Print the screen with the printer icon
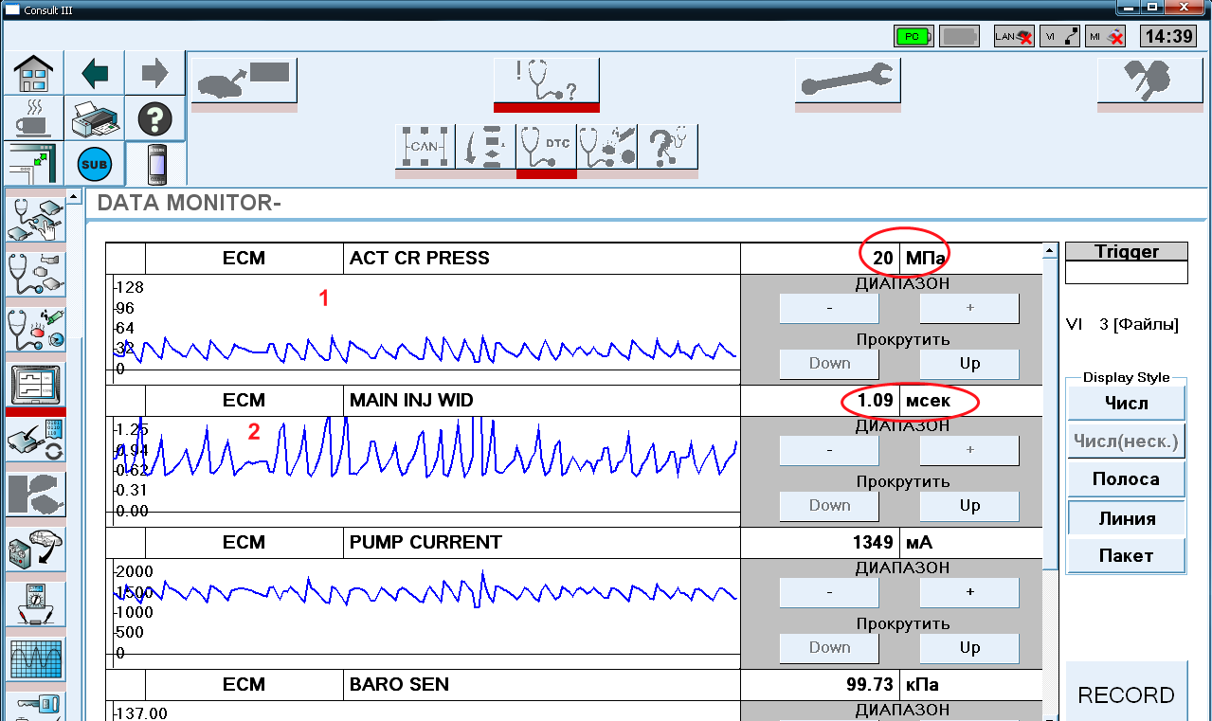 coord(95,118)
